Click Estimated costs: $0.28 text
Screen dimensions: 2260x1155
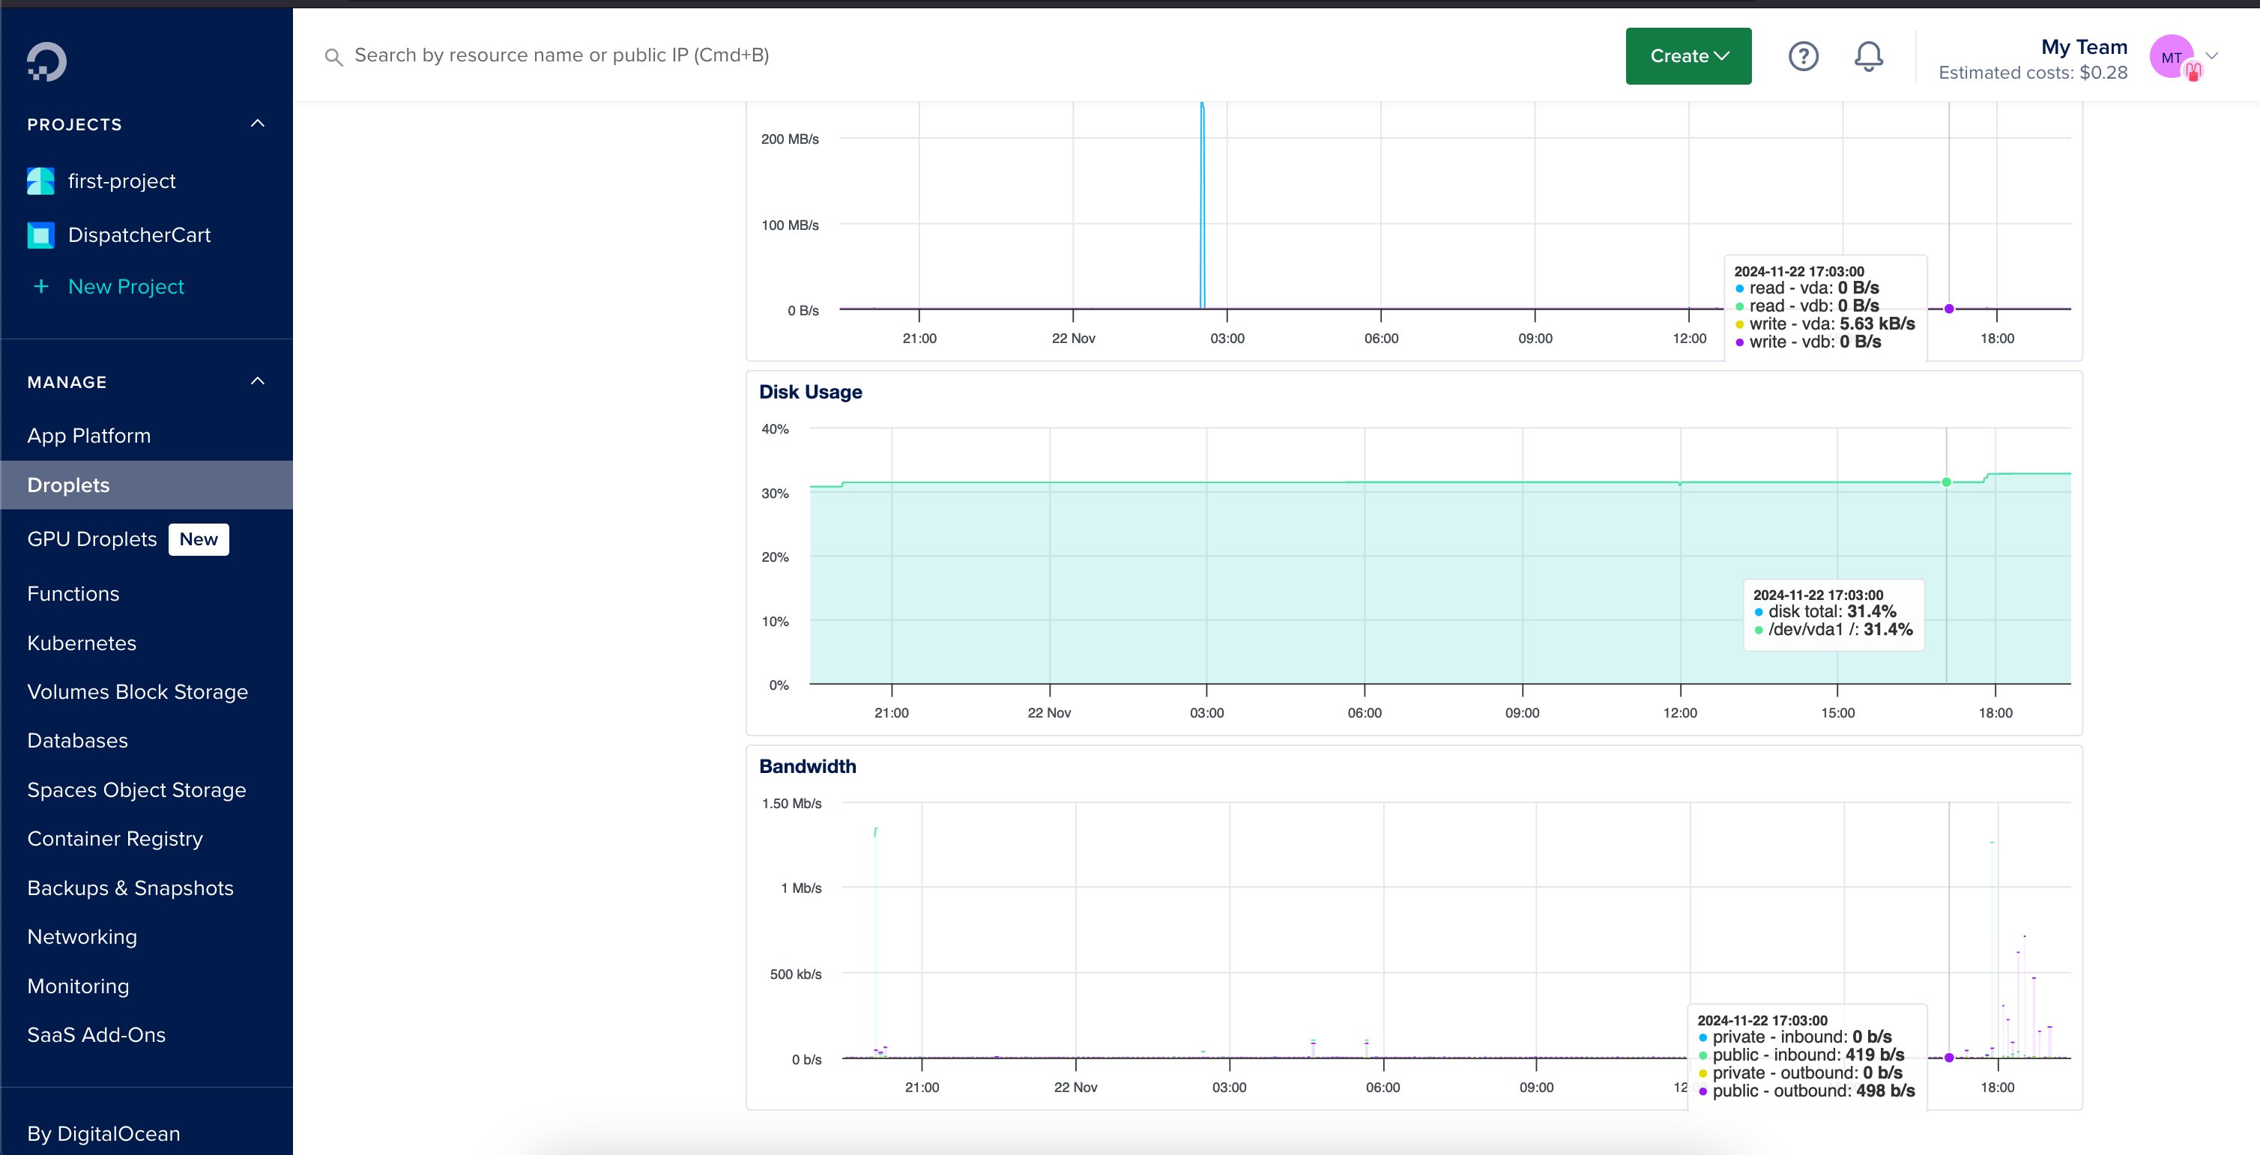click(2033, 73)
